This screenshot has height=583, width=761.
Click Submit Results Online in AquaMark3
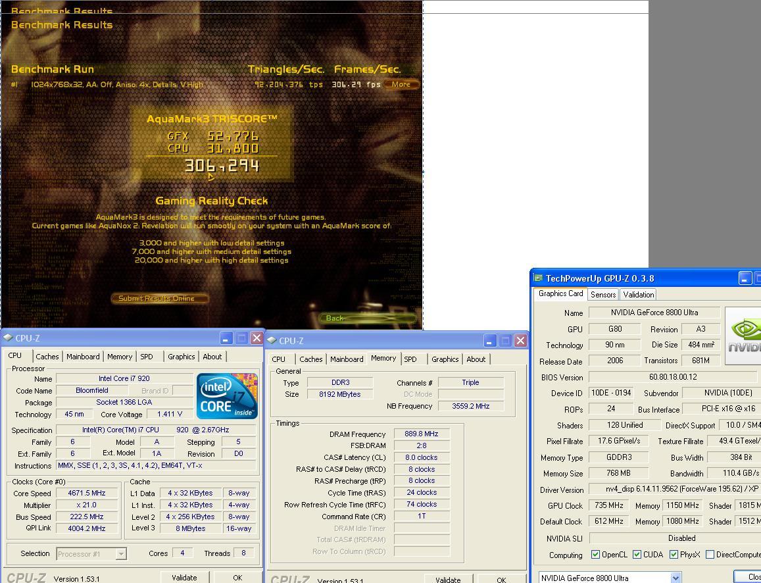click(160, 298)
